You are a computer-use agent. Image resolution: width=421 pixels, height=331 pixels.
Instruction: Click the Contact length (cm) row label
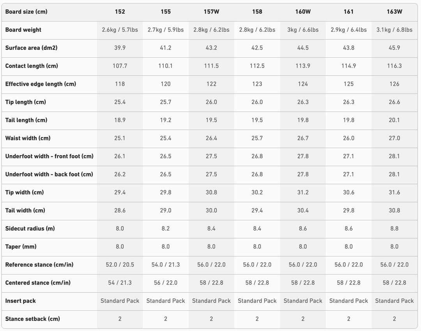(32, 66)
